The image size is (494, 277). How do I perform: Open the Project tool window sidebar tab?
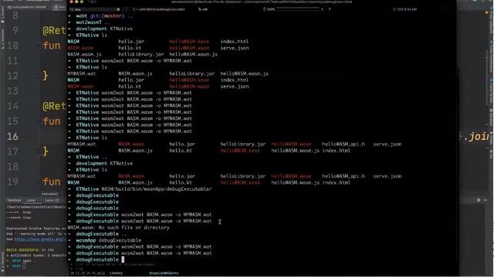pos(2,15)
